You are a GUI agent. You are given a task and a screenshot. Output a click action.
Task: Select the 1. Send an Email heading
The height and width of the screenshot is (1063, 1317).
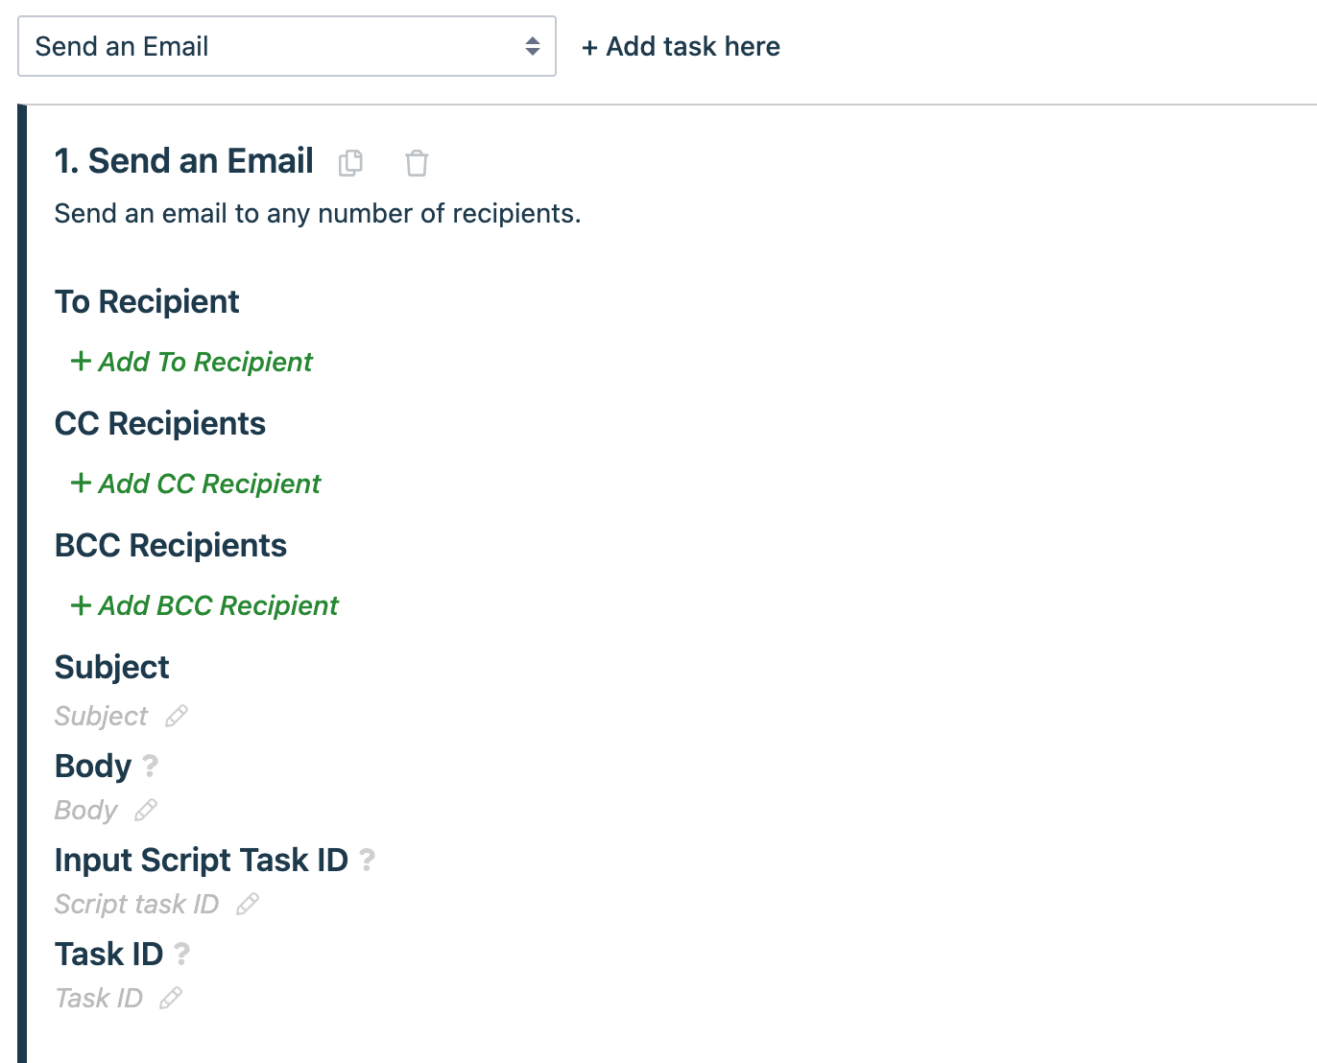[x=183, y=161]
